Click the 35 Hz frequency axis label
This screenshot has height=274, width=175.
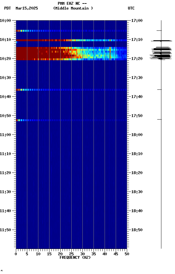94,254
